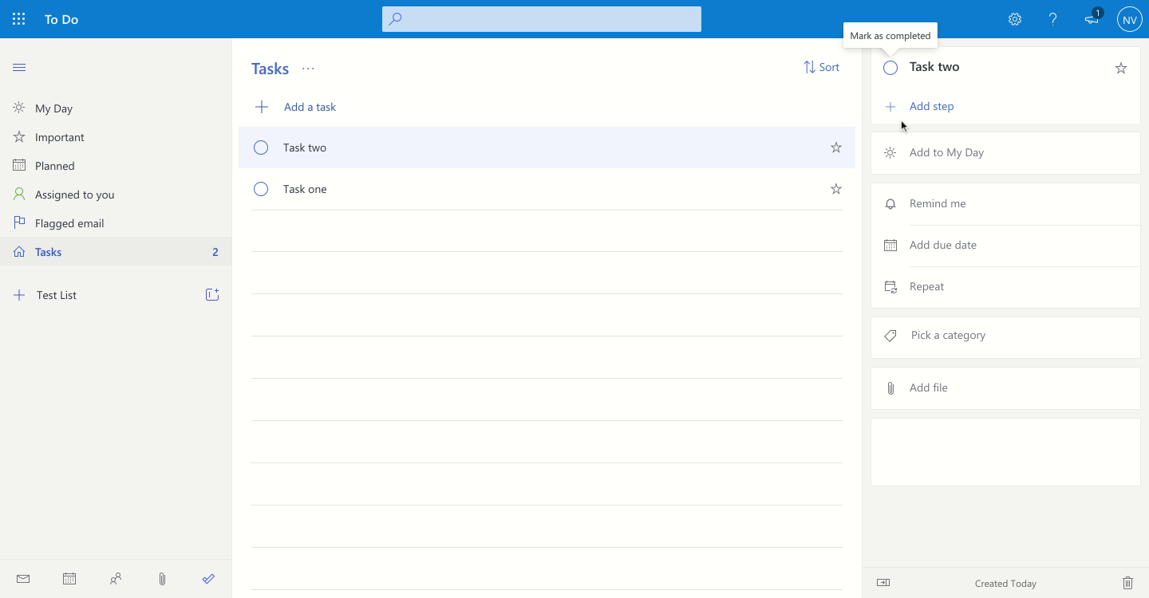Click Add to My Day
The height and width of the screenshot is (598, 1149).
(x=946, y=152)
